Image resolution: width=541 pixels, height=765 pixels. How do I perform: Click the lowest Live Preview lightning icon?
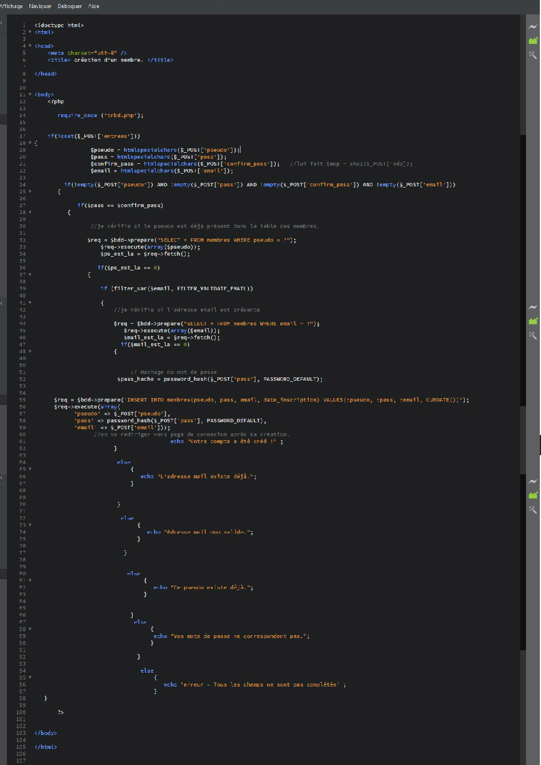coord(533,481)
